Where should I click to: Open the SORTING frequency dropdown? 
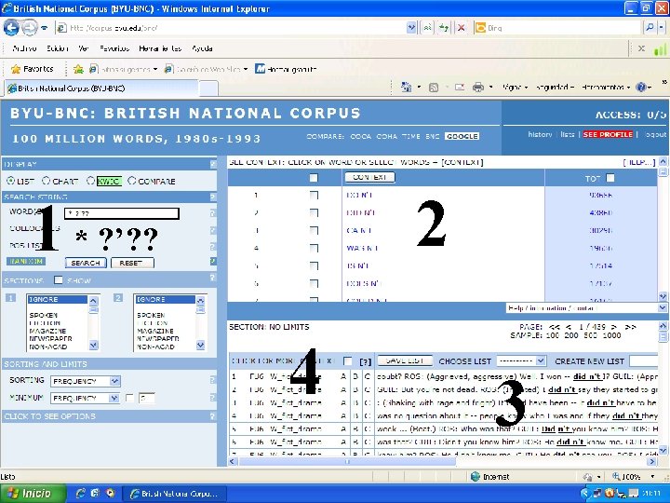point(86,381)
